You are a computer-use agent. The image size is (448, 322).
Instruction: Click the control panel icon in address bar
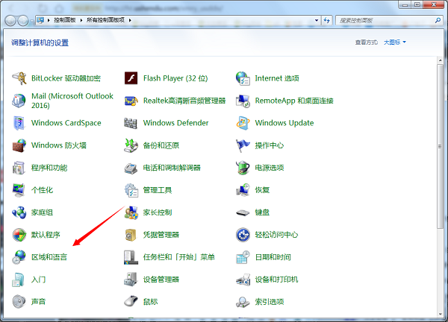tap(40, 20)
